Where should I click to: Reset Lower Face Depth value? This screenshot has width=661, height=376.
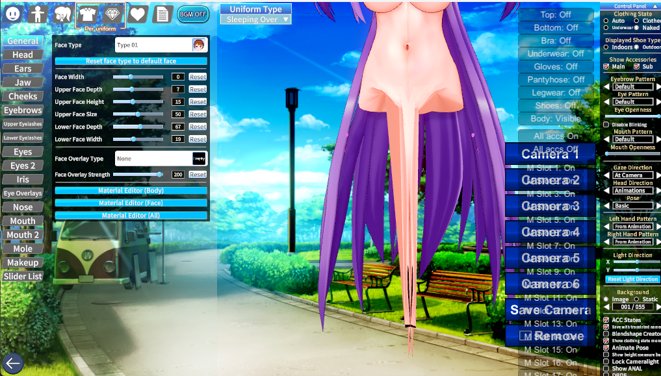198,127
